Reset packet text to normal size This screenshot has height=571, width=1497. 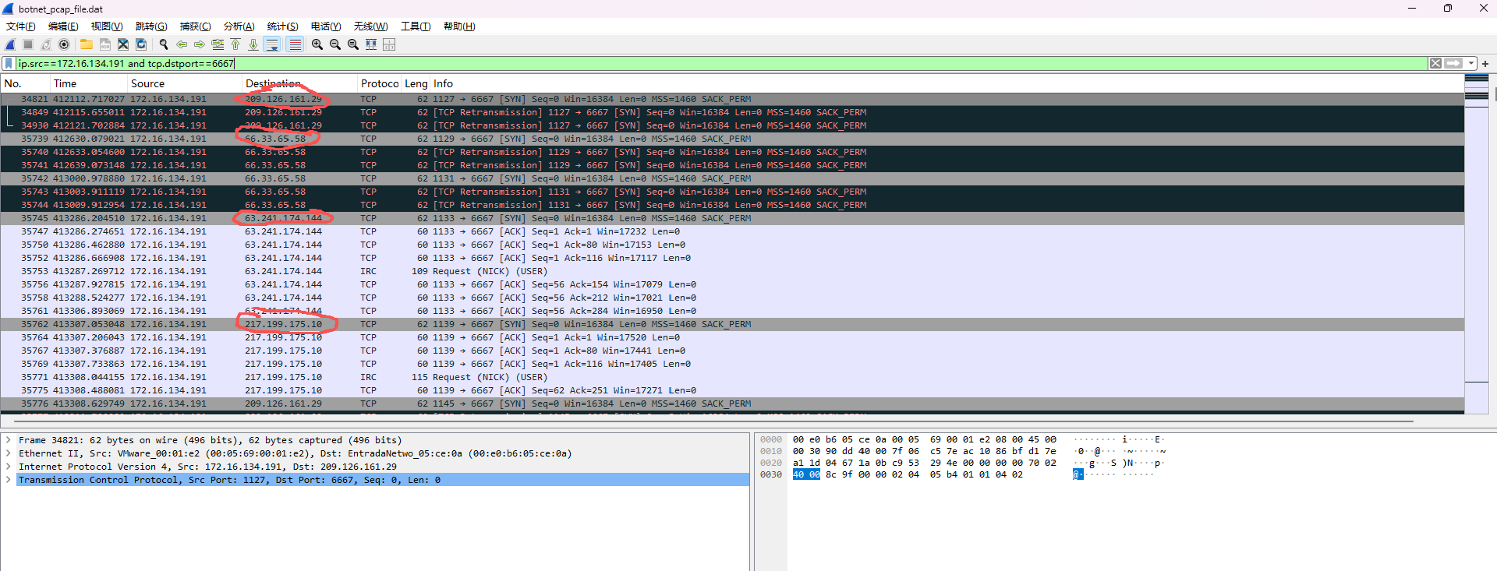(353, 44)
